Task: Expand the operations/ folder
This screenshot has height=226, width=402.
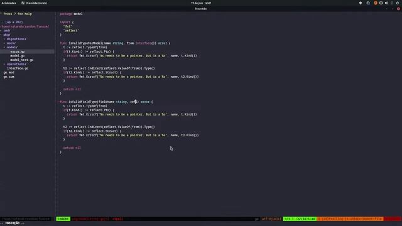Action: 17,64
